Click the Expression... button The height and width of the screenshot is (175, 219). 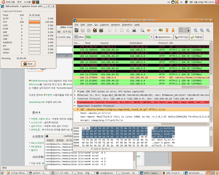[163, 37]
